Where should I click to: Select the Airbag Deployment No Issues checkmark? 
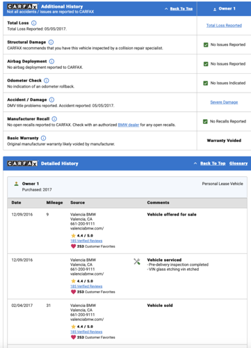click(x=206, y=64)
